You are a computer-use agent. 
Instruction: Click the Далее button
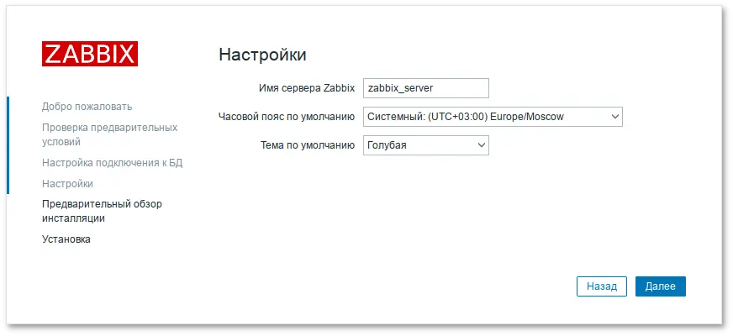(x=661, y=286)
